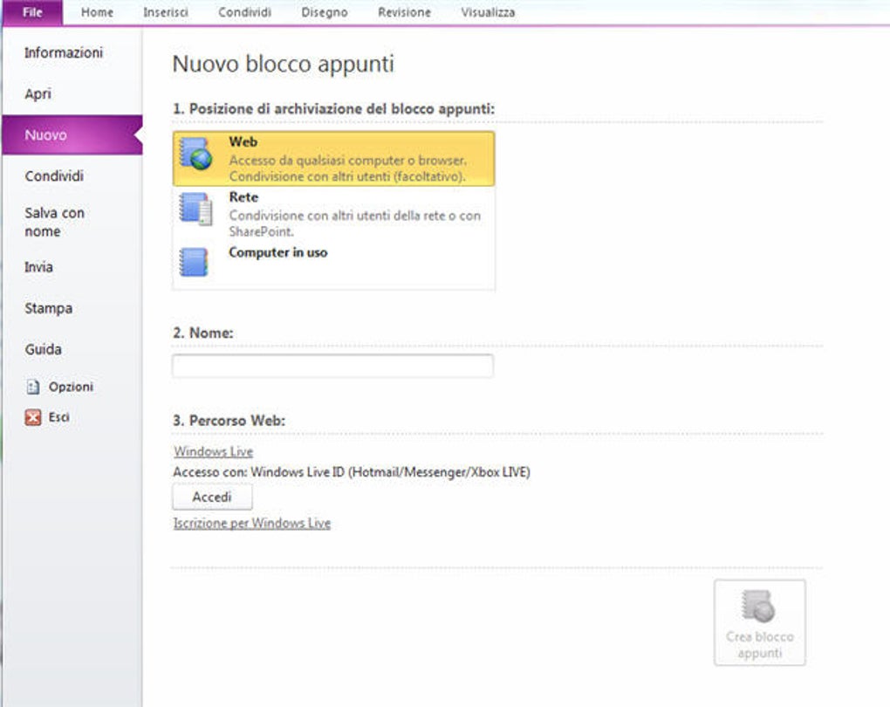Click the Crea blocco appunti button

[x=759, y=622]
